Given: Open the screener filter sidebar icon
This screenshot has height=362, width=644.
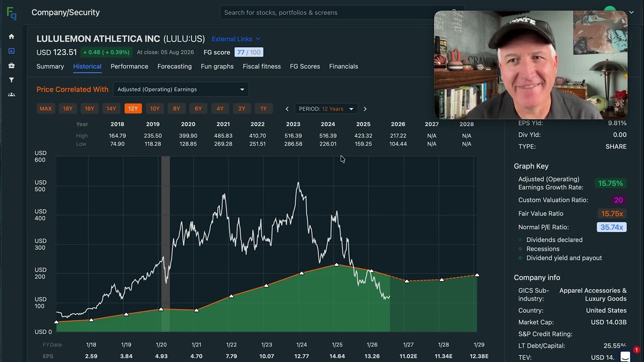Looking at the screenshot, I should pos(12,80).
